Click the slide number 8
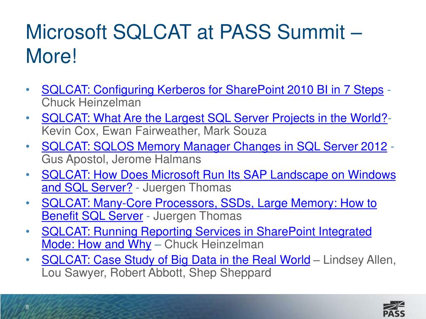426x319 pixels. (27, 307)
